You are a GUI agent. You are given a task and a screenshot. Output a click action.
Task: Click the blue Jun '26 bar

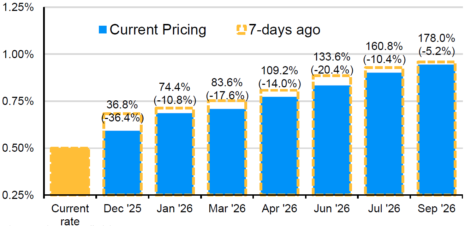(331, 140)
